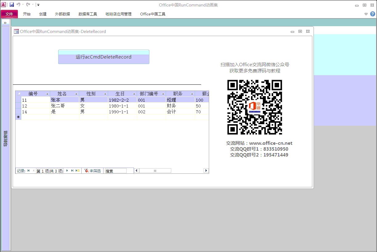The image size is (377, 252).
Task: Click the cell containing 张二哥
Action: [x=65, y=106]
